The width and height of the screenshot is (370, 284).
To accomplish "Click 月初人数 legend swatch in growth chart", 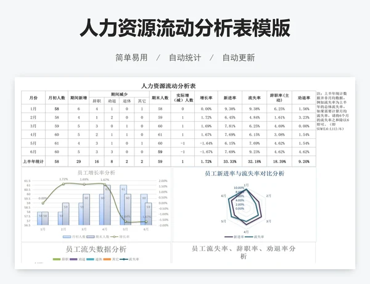I will coord(67,236).
